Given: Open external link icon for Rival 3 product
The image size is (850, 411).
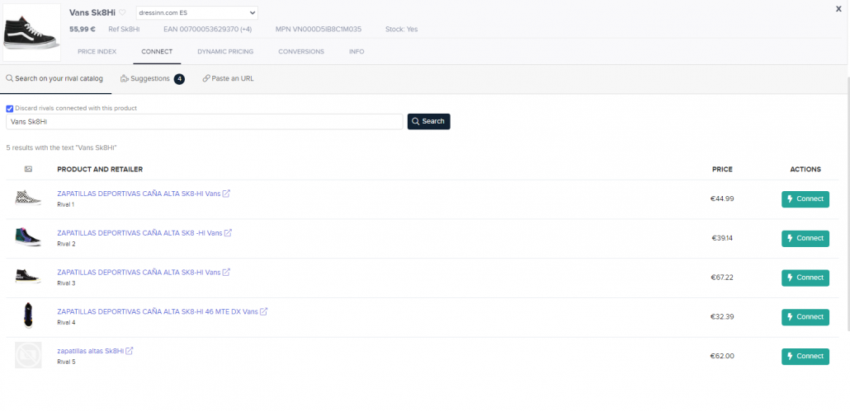Looking at the screenshot, I should click(x=226, y=272).
